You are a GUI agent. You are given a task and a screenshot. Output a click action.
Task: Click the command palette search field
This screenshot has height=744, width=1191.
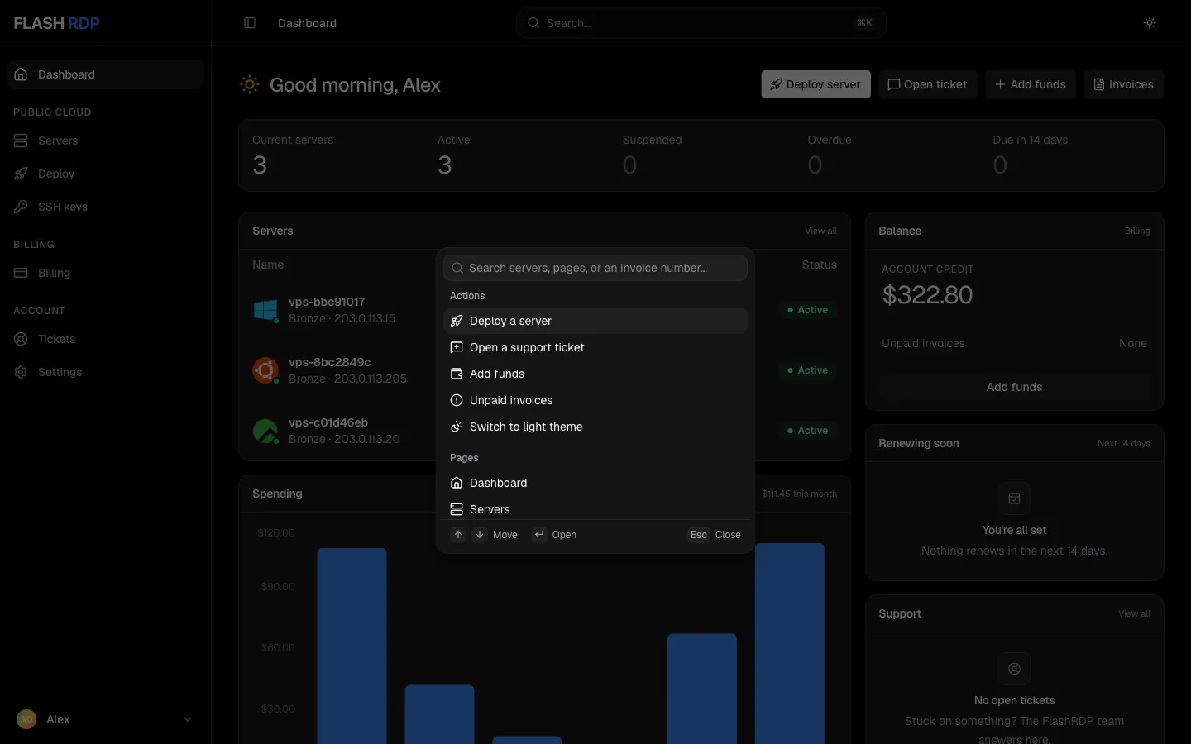point(595,268)
